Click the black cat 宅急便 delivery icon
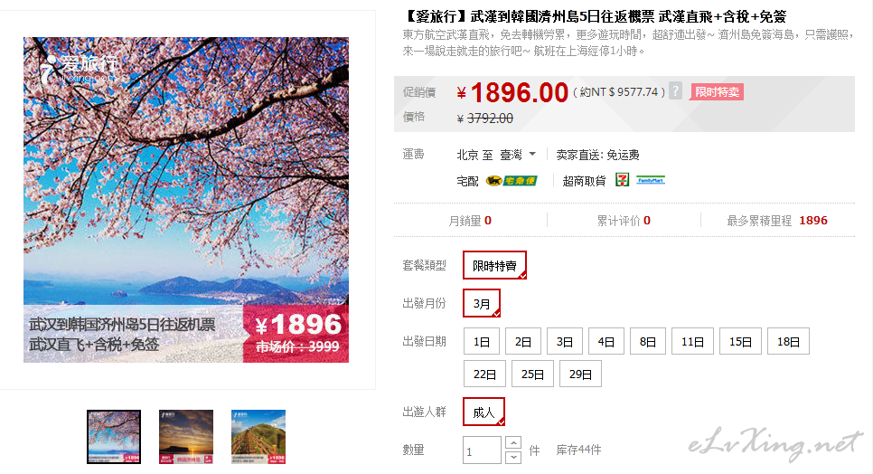The image size is (873, 474). [x=512, y=181]
